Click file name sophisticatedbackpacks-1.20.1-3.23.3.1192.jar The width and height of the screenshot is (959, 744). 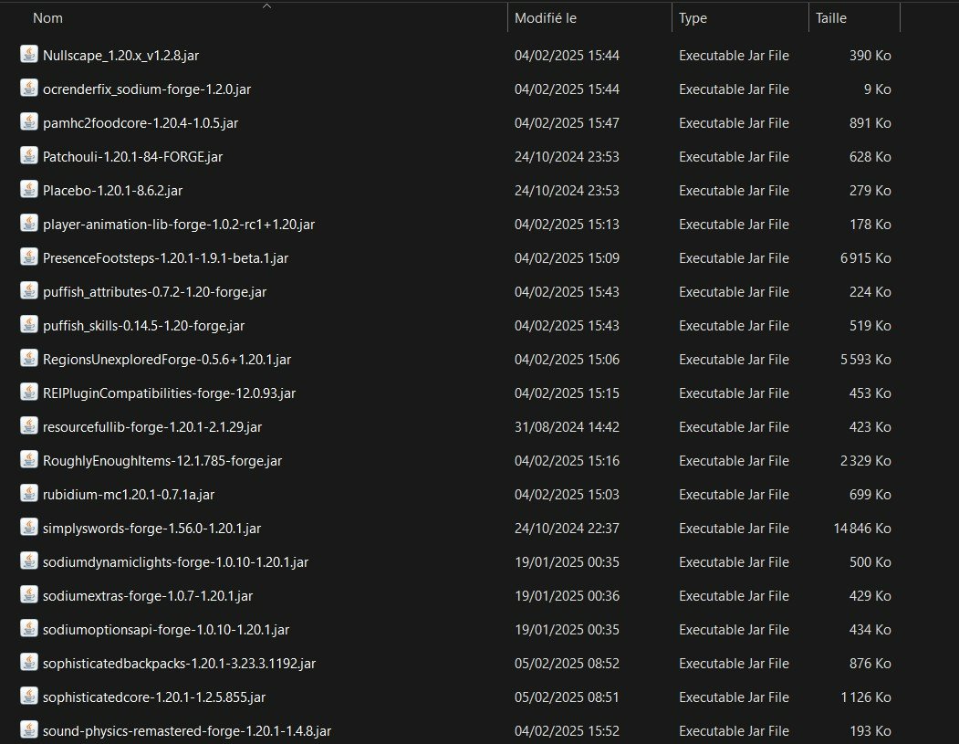(x=179, y=664)
